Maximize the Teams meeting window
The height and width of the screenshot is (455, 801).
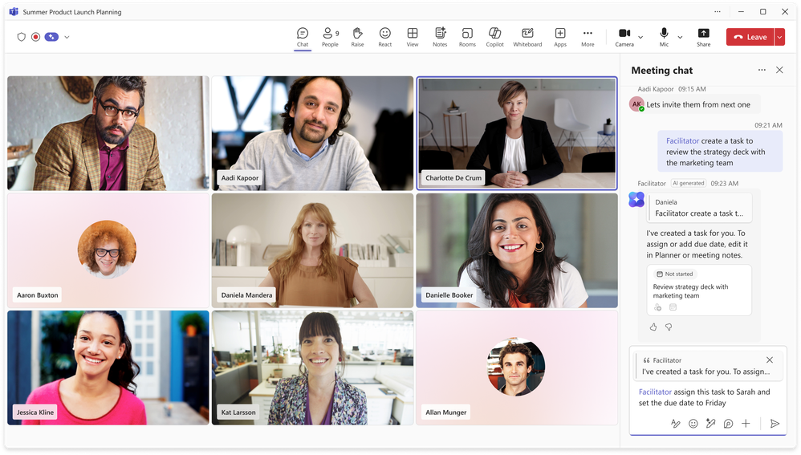(x=762, y=11)
